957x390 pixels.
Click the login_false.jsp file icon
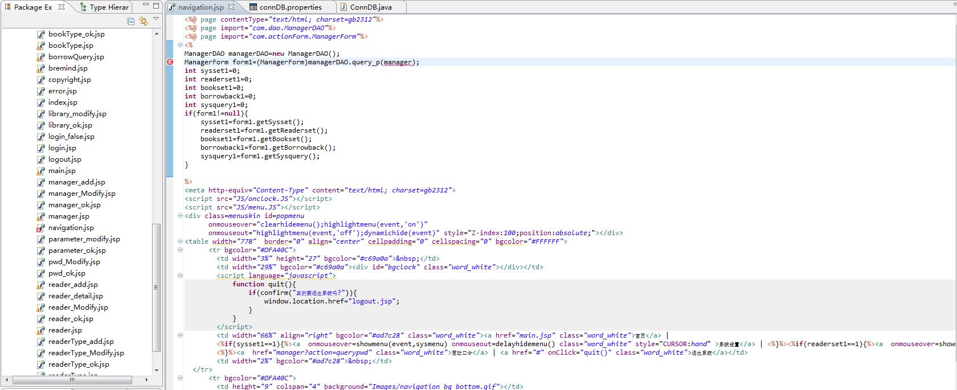point(41,137)
